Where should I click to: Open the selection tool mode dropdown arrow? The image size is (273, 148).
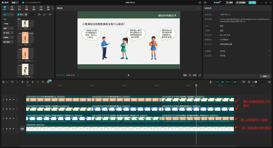click(x=7, y=82)
